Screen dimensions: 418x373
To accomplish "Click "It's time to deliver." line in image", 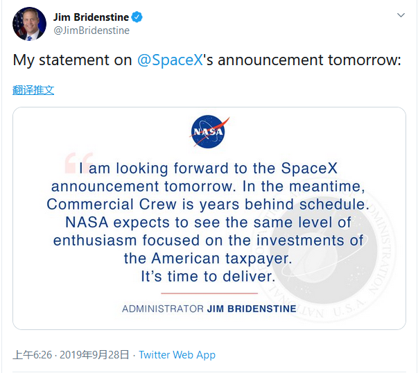I will point(209,276).
